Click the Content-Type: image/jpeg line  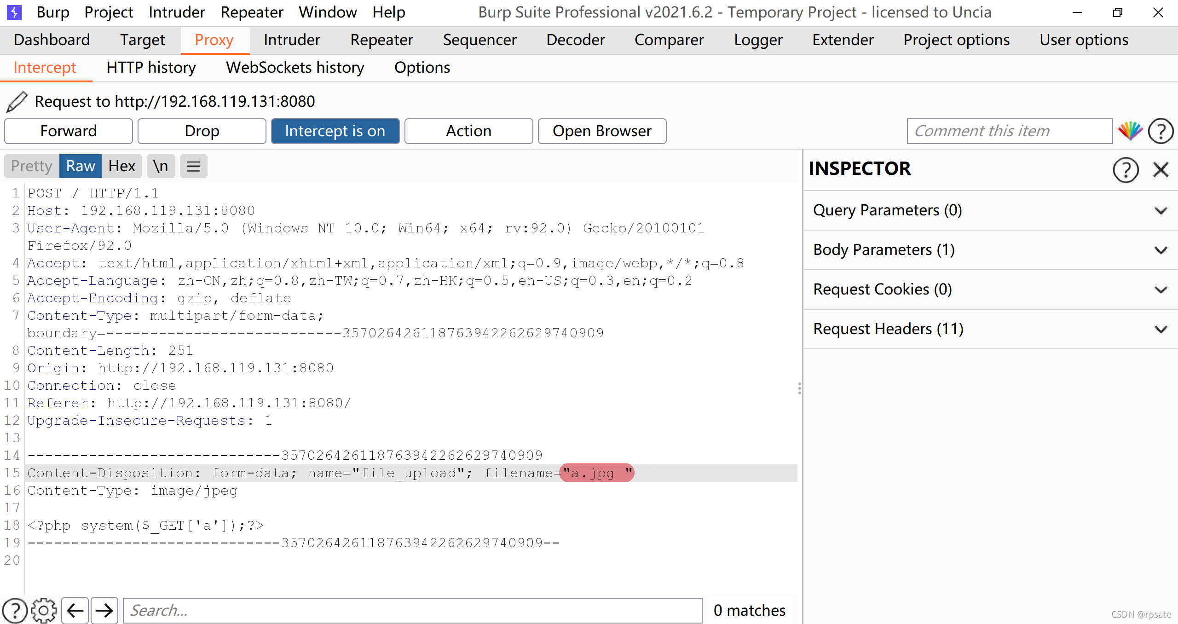click(x=133, y=490)
